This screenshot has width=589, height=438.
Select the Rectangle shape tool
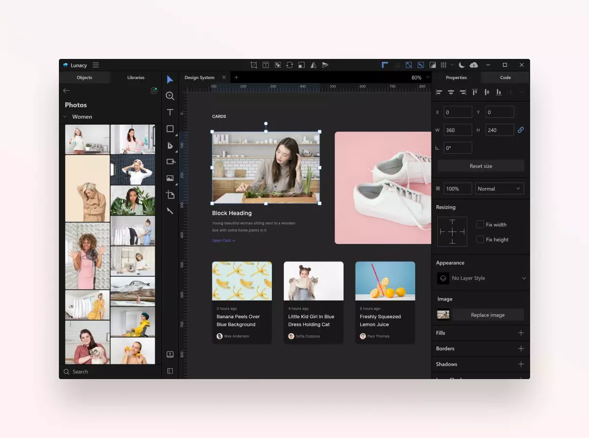170,129
